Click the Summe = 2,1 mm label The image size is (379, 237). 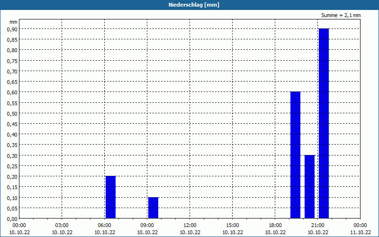341,15
